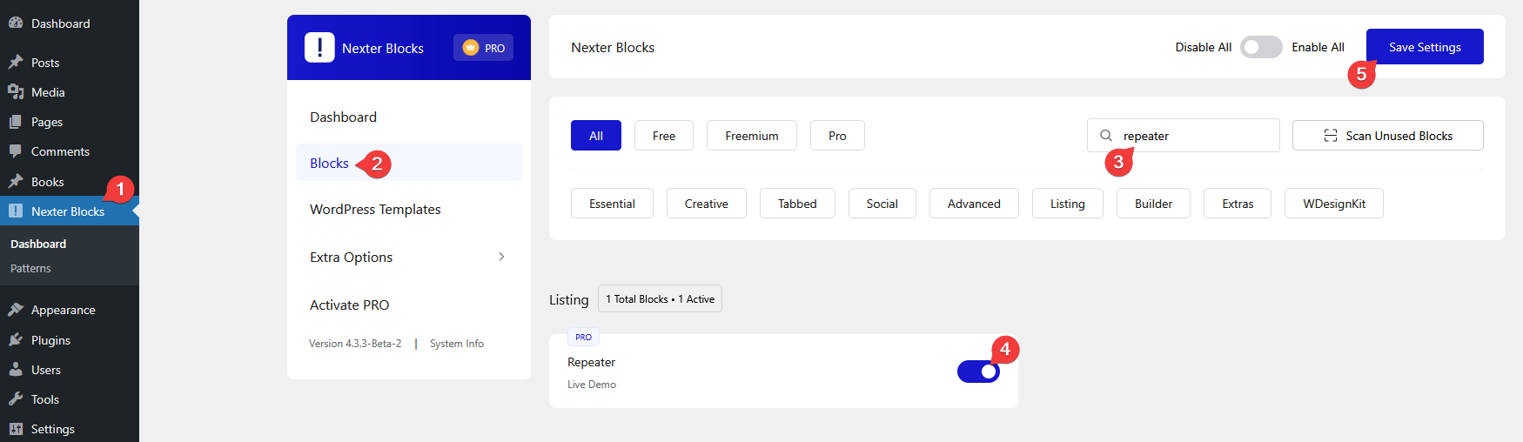The height and width of the screenshot is (442, 1523).
Task: Open Media in WordPress sidebar
Action: (70, 91)
